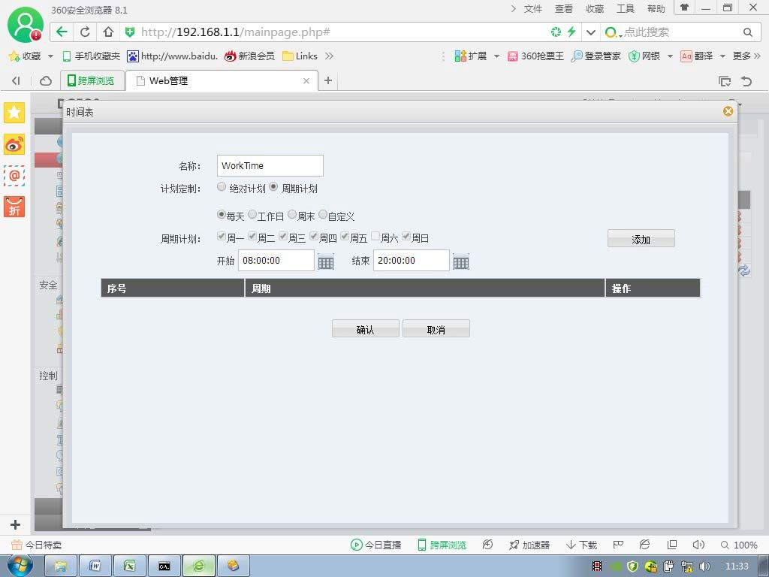This screenshot has height=577, width=769.
Task: Open the Weibo sidebar icon
Action: click(x=14, y=144)
